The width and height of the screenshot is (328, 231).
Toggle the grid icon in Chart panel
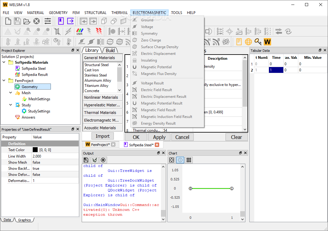pos(189,160)
